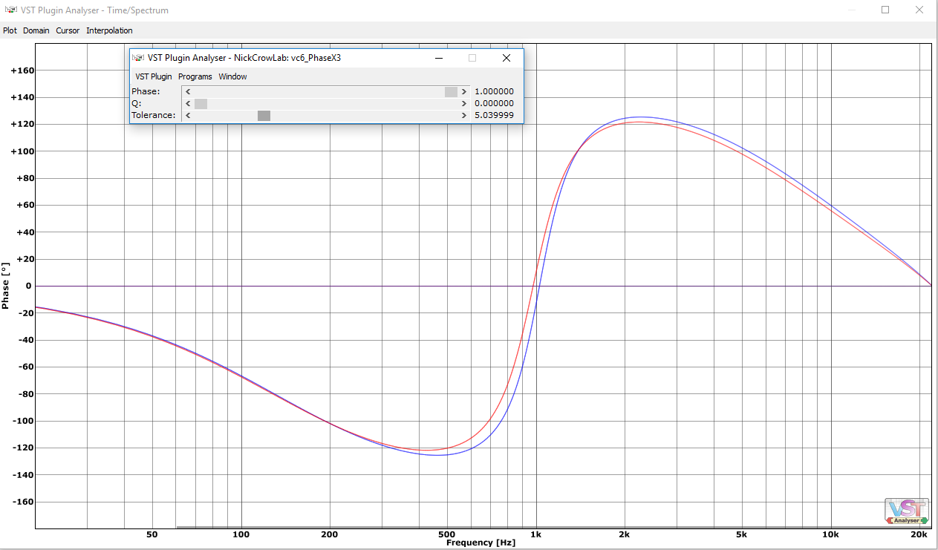938x550 pixels.
Task: Open the VST Plugin menu
Action: (x=154, y=76)
